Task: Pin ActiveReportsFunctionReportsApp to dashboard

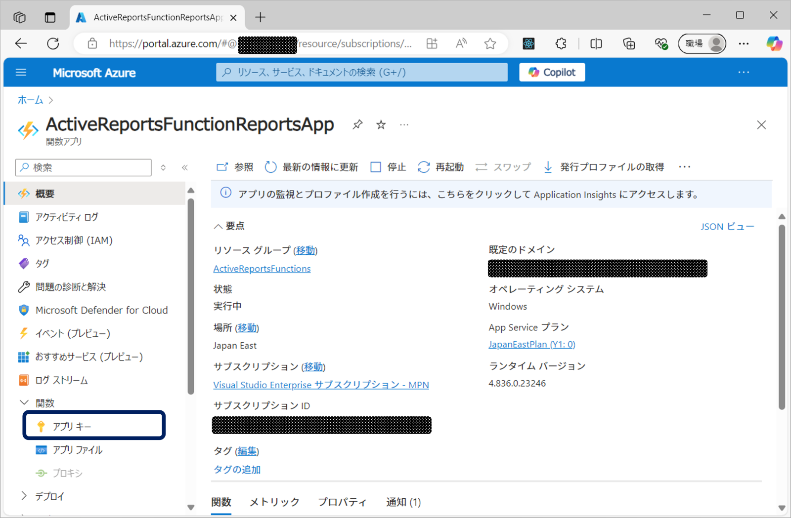Action: coord(357,124)
